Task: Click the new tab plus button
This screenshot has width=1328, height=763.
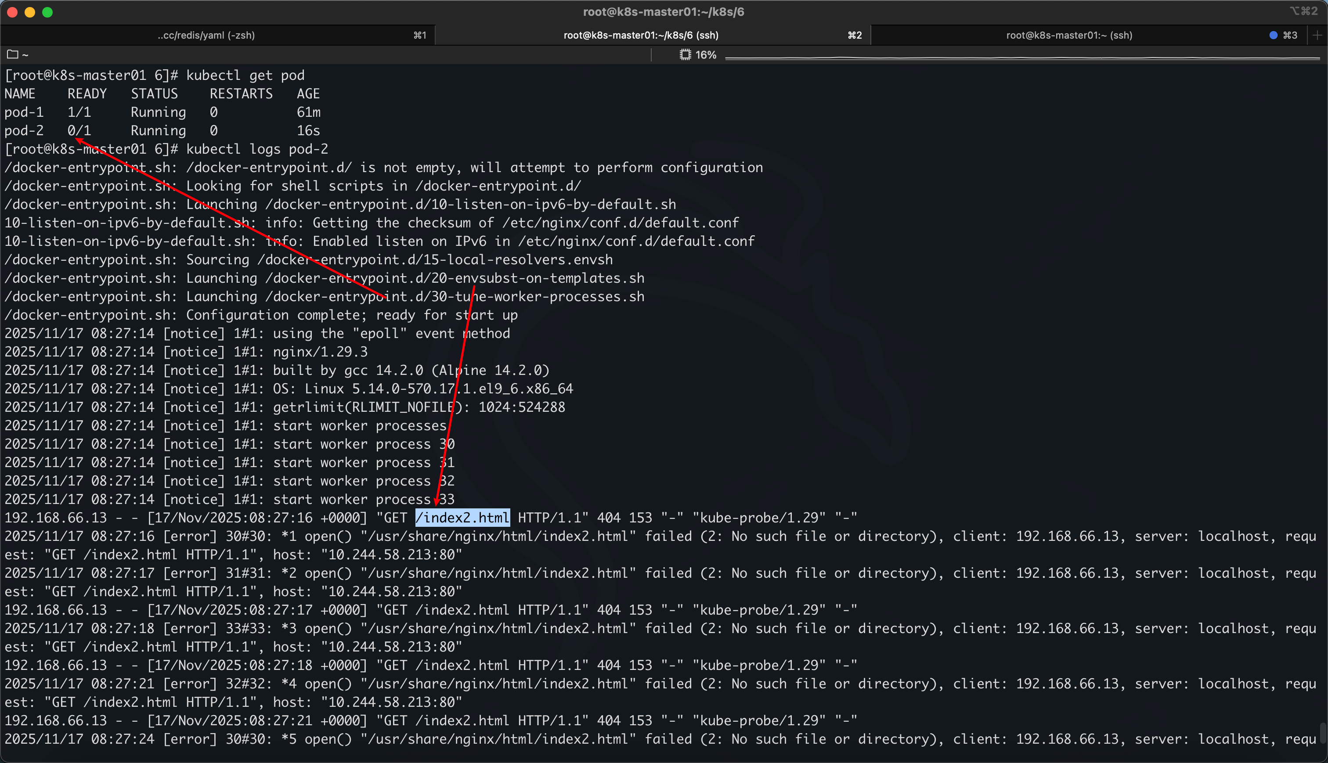Action: (1317, 35)
